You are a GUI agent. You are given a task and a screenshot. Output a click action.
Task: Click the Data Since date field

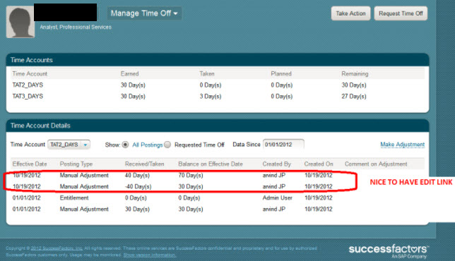(283, 145)
